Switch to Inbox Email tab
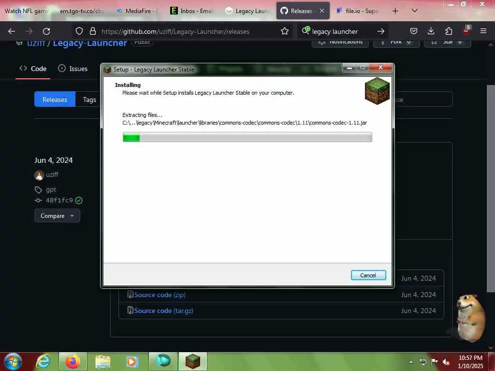Image resolution: width=495 pixels, height=371 pixels. point(192,11)
